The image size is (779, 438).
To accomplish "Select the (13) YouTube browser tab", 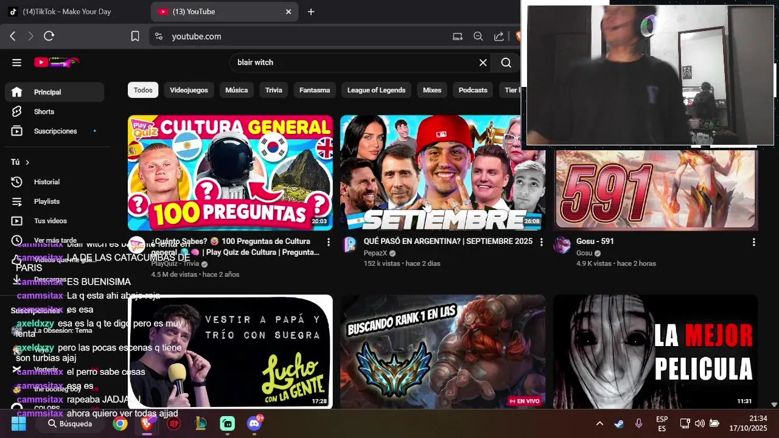I will pyautogui.click(x=225, y=12).
